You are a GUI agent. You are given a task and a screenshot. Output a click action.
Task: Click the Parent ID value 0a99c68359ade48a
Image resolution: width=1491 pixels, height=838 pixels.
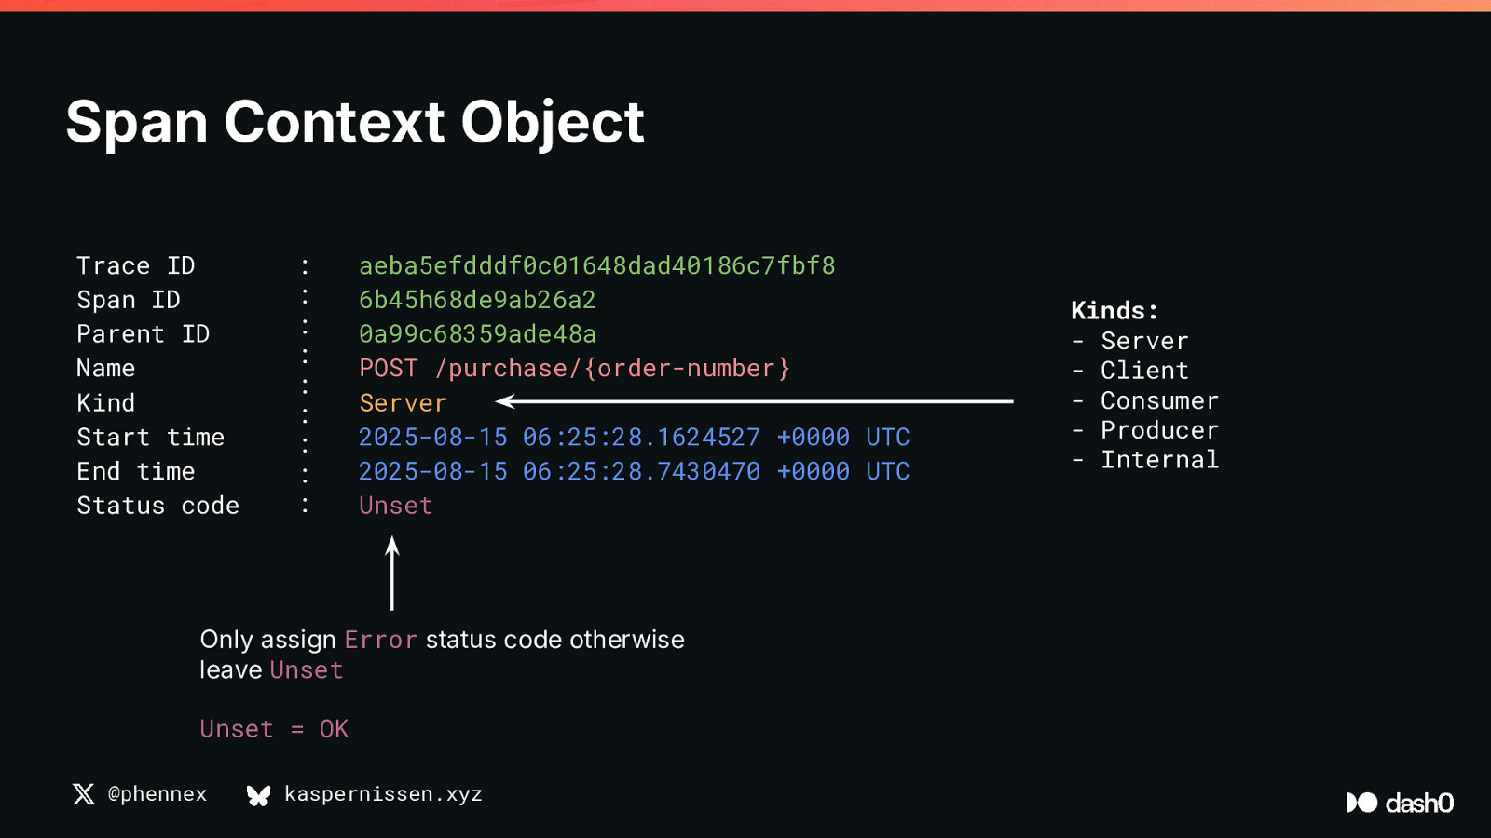[x=477, y=334]
